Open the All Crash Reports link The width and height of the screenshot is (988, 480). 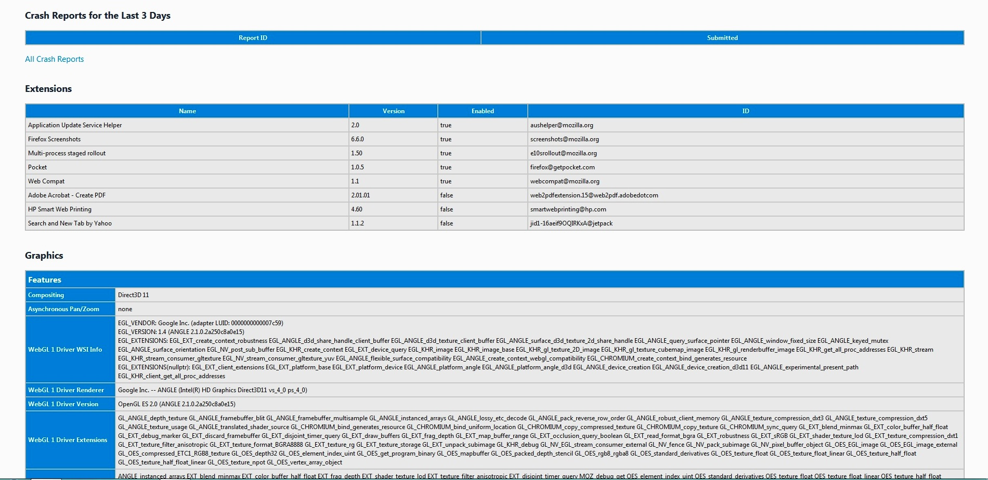pyautogui.click(x=54, y=59)
